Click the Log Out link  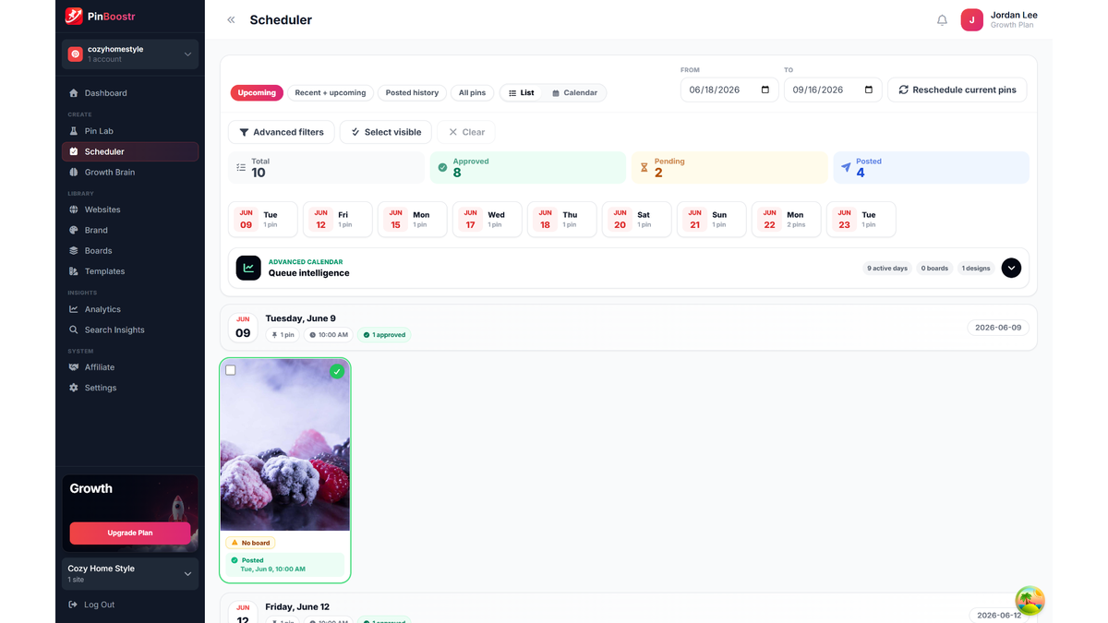click(99, 605)
